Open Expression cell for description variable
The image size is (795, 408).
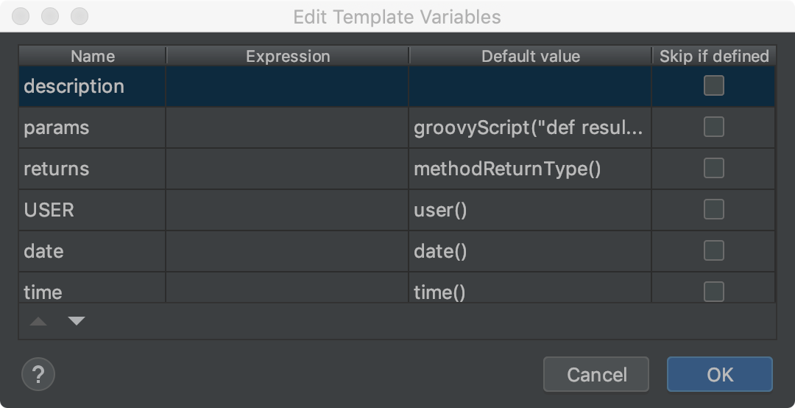point(287,86)
